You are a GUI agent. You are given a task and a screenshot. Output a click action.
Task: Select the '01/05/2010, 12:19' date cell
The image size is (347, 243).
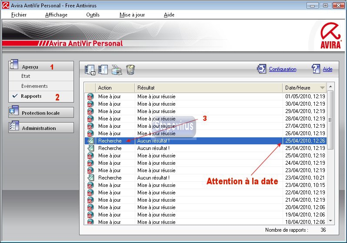pos(305,97)
